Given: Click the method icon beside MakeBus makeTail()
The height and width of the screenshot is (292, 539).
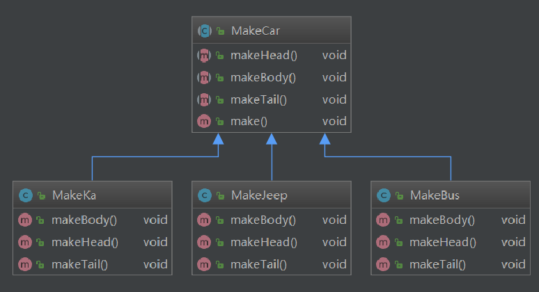Looking at the screenshot, I should coord(383,264).
